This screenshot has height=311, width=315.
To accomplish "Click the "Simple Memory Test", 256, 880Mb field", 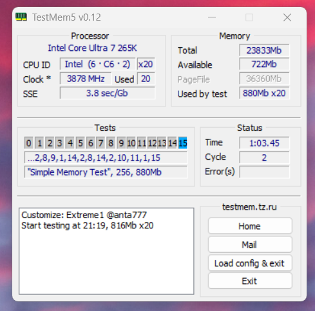I will [106, 172].
